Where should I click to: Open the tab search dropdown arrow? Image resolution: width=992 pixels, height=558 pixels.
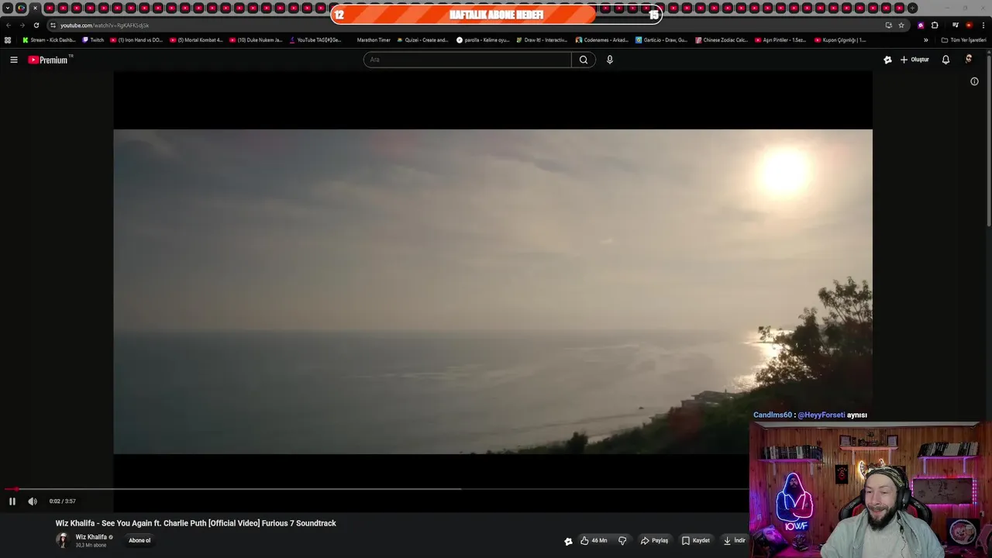point(7,9)
